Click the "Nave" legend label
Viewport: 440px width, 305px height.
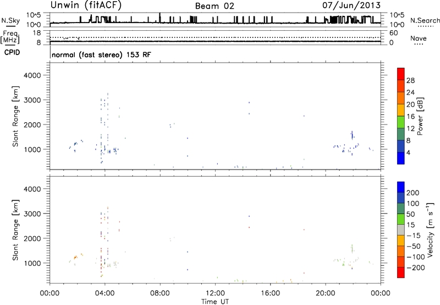tap(419, 38)
